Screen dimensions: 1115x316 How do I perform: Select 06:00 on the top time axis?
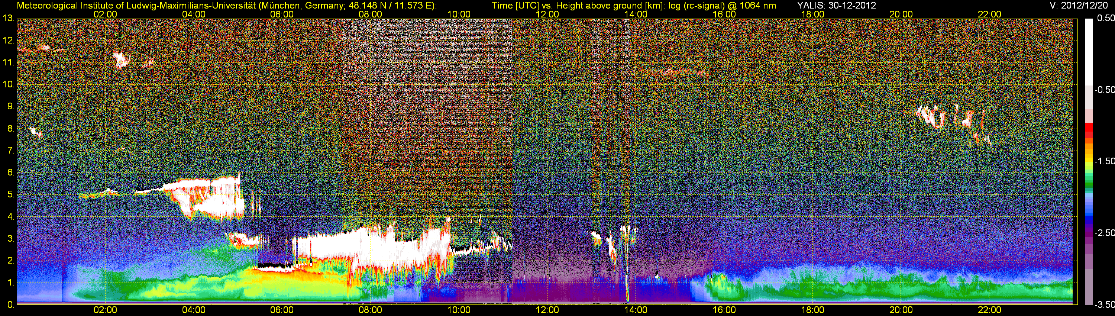[x=282, y=14]
